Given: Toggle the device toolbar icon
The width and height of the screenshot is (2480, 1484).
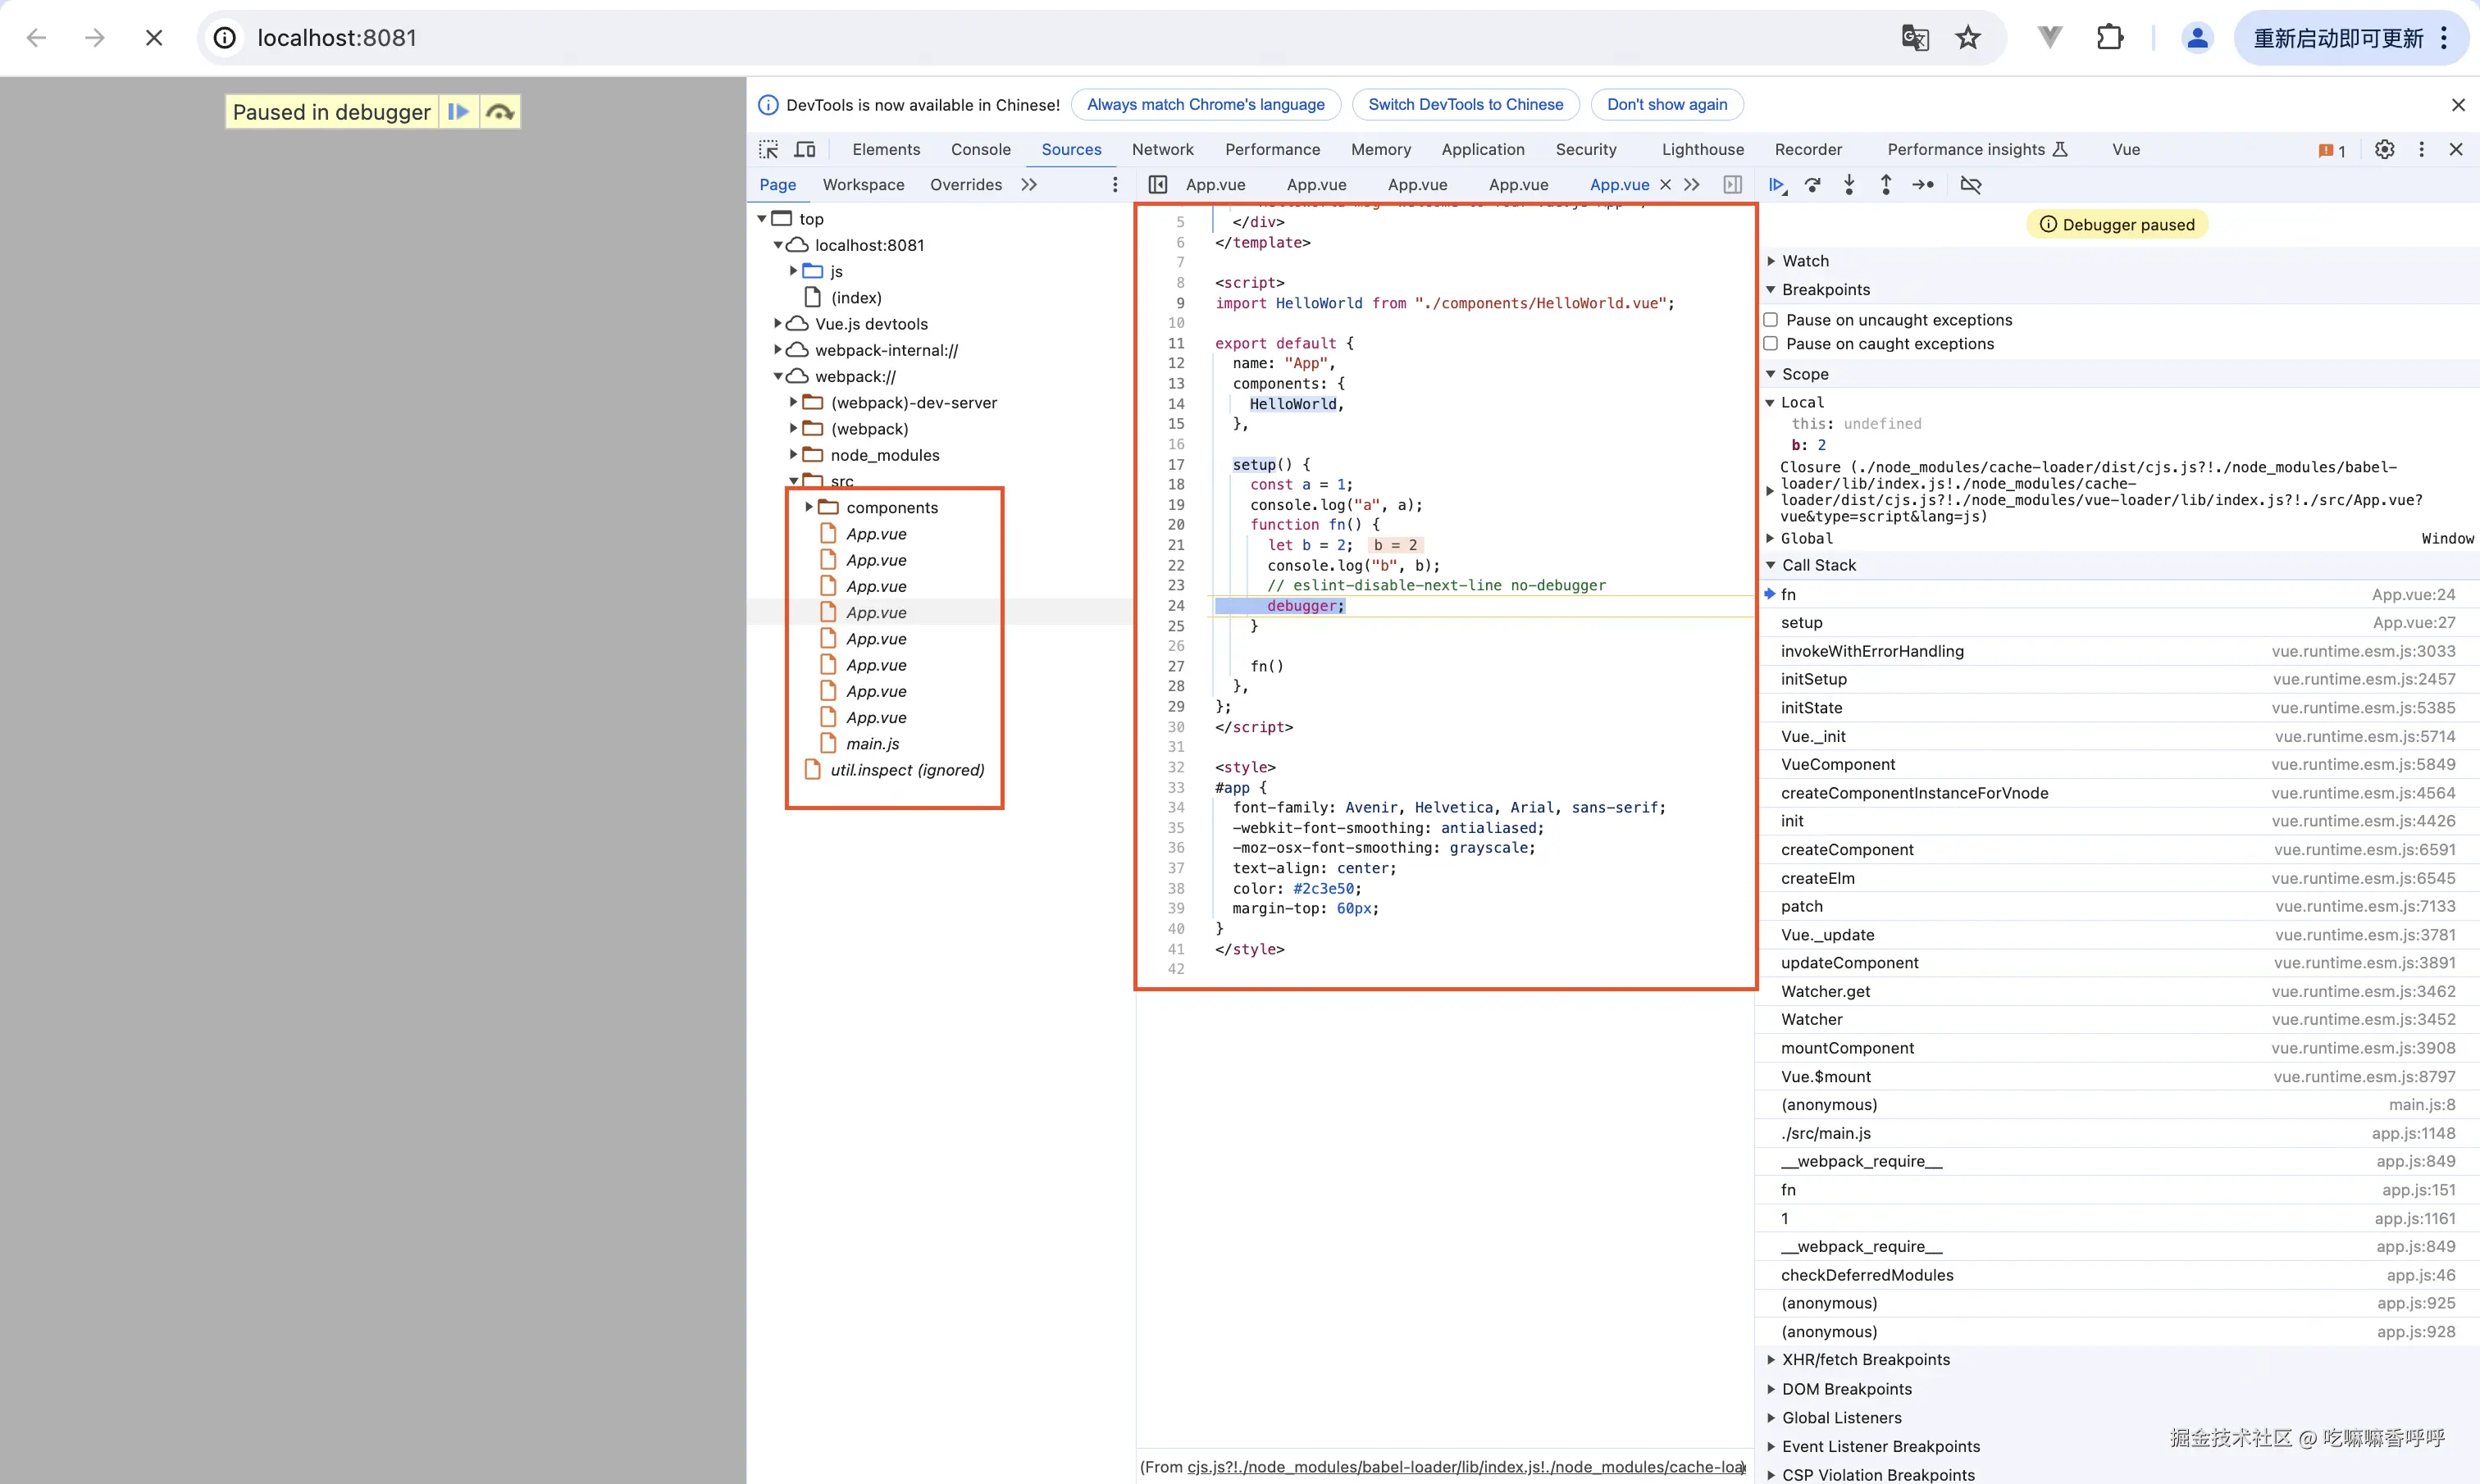Looking at the screenshot, I should click(805, 149).
